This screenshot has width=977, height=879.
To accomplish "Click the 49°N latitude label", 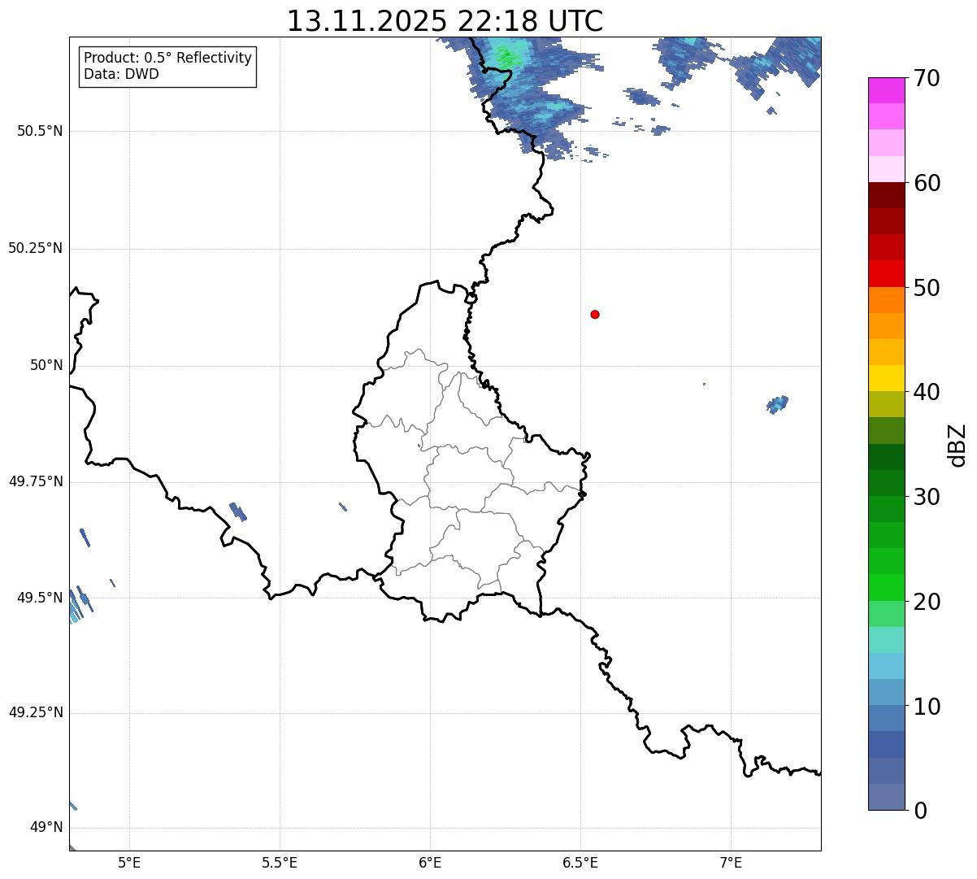I will [x=46, y=827].
